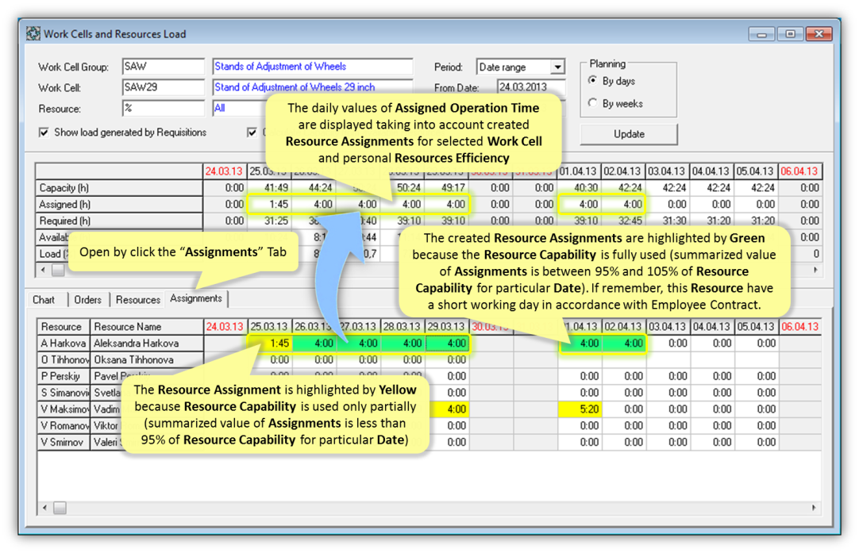Click the "Stands of Adjustment of Wheels" description field
The width and height of the screenshot is (859, 553).
[x=312, y=67]
